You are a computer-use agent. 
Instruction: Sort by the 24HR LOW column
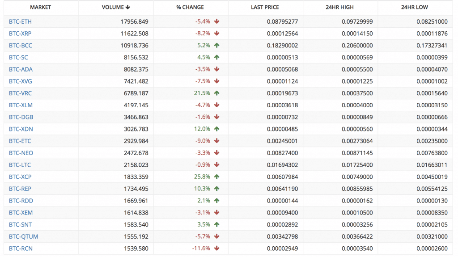[415, 7]
